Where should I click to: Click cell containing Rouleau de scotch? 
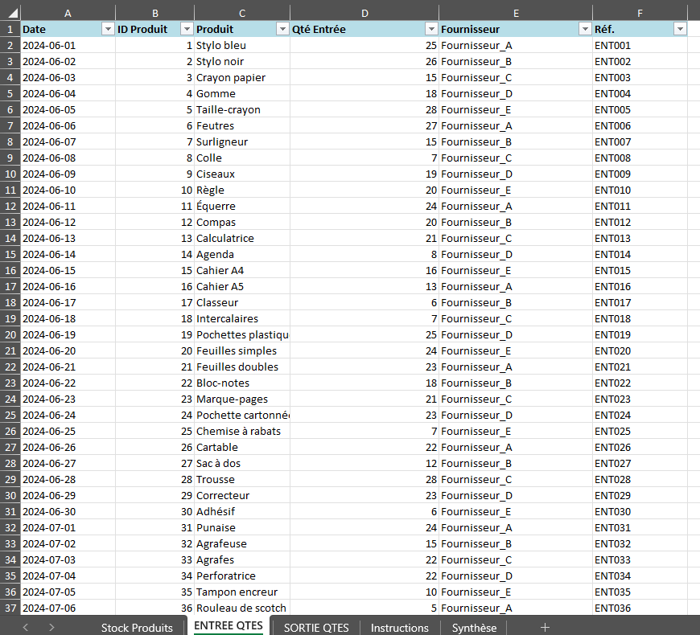tap(242, 608)
